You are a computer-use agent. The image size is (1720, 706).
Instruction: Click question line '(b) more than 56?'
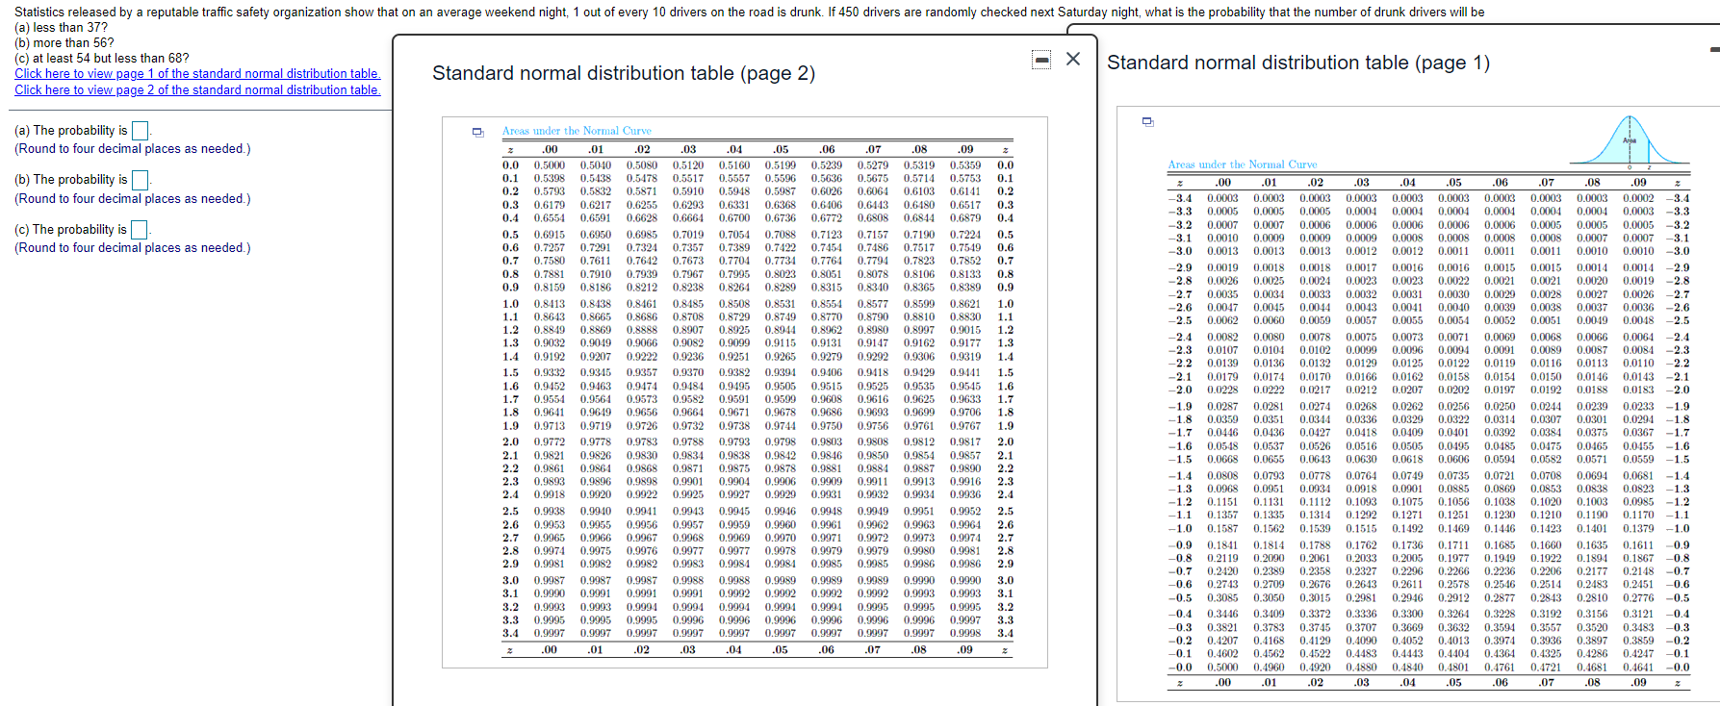point(64,43)
